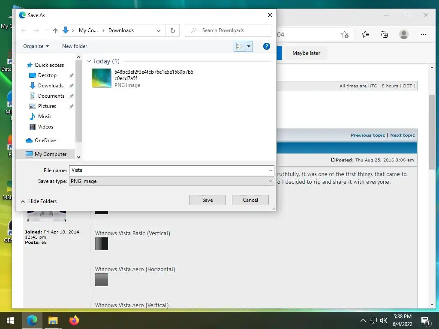Open network status tray icon
The height and width of the screenshot is (329, 439).
[373, 320]
